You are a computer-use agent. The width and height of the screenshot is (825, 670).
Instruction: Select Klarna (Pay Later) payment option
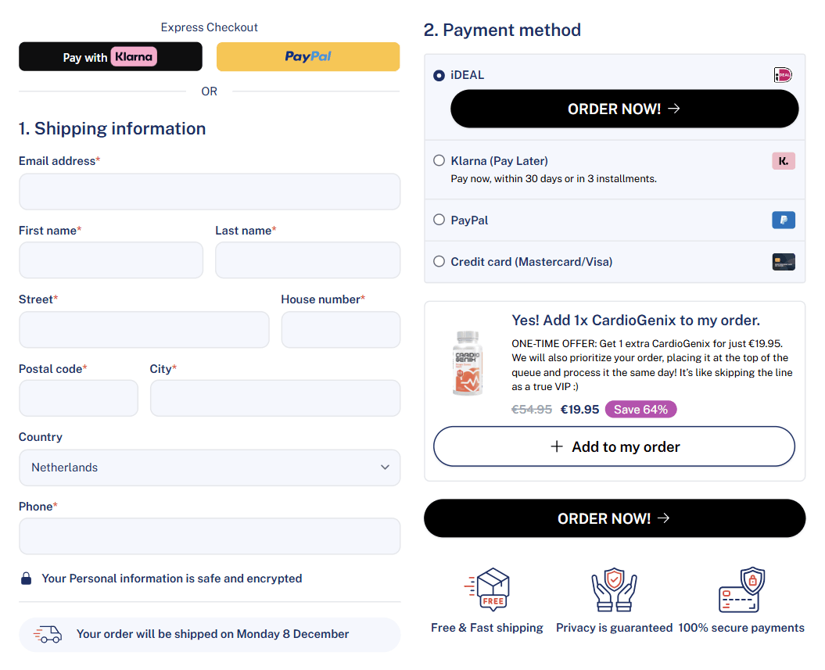click(x=439, y=160)
